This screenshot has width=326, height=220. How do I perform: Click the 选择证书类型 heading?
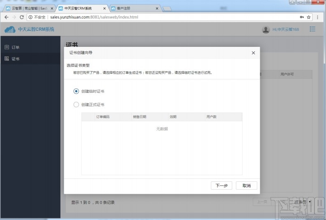[78, 65]
